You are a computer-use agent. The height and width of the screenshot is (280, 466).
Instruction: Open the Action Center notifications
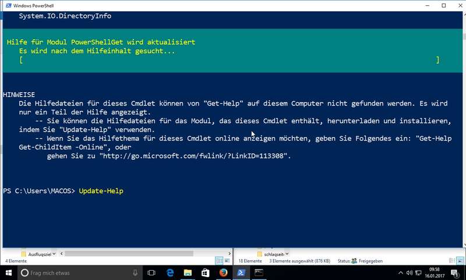pyautogui.click(x=454, y=272)
